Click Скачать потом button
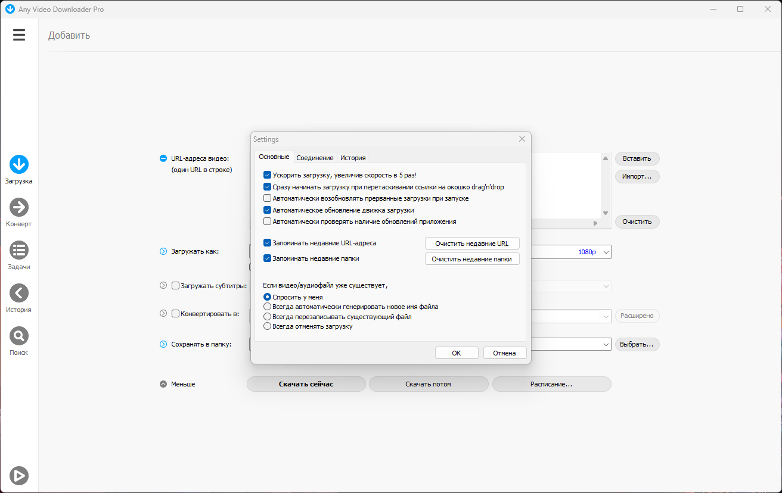The image size is (782, 493). tap(429, 384)
